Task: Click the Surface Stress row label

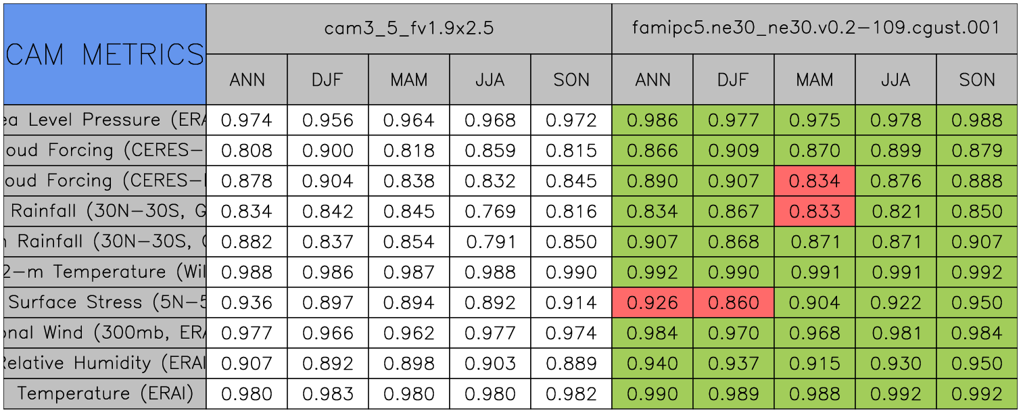Action: (x=105, y=302)
